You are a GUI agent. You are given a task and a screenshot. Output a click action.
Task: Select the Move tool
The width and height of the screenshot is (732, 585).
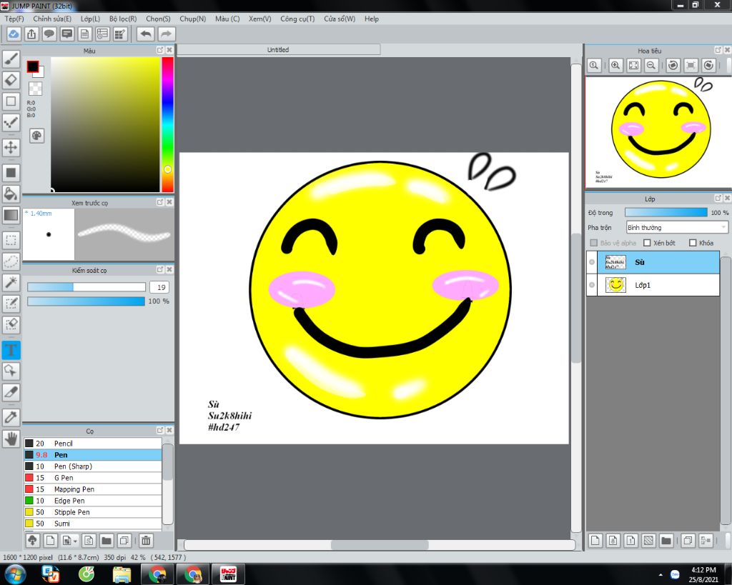tap(11, 147)
